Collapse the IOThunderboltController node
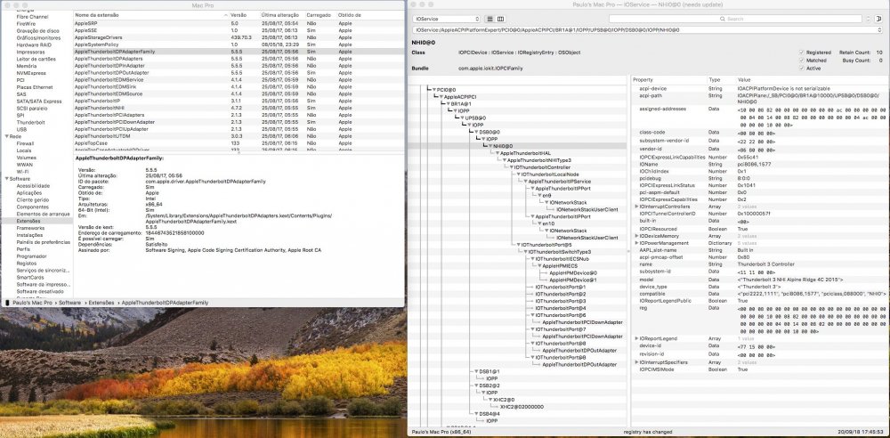This screenshot has height=438, width=890. click(x=512, y=167)
